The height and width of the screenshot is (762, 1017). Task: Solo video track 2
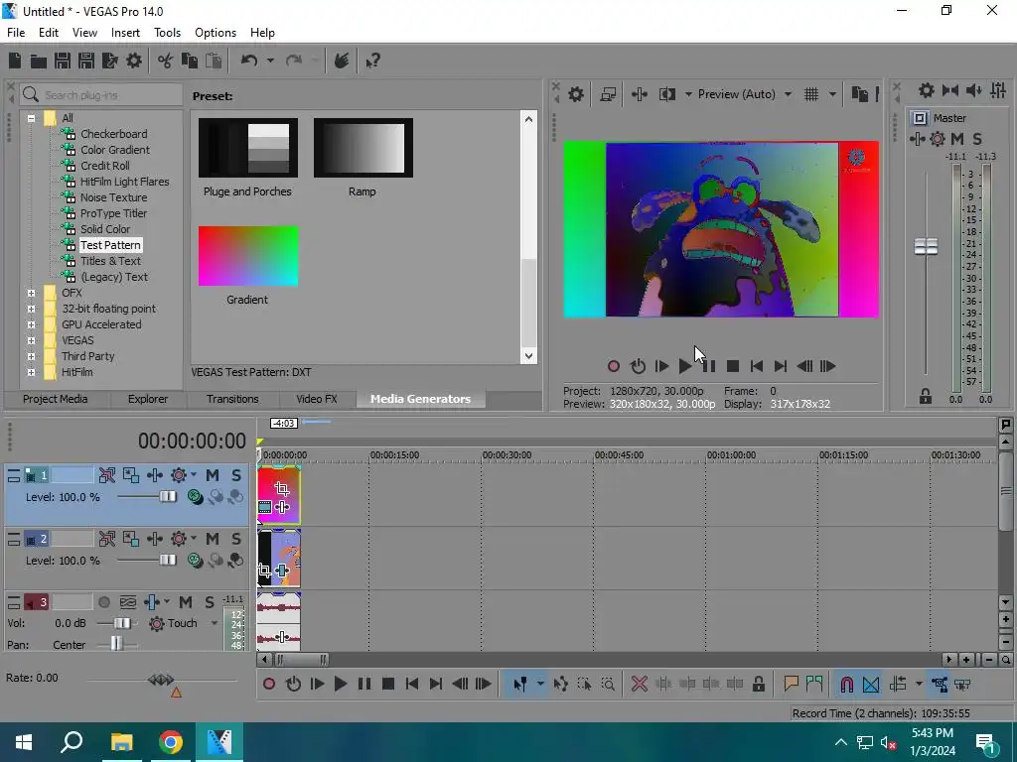(236, 539)
